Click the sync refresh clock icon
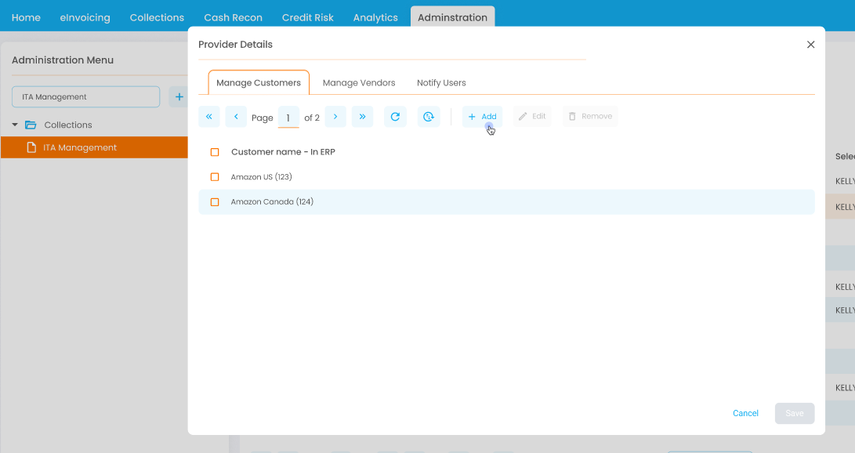855x453 pixels. (429, 117)
